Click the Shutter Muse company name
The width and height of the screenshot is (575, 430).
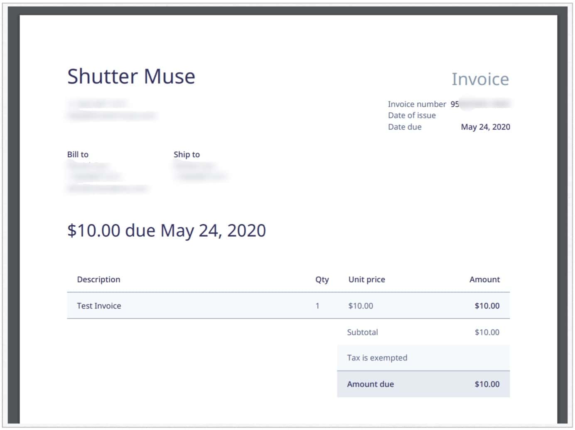tap(131, 76)
